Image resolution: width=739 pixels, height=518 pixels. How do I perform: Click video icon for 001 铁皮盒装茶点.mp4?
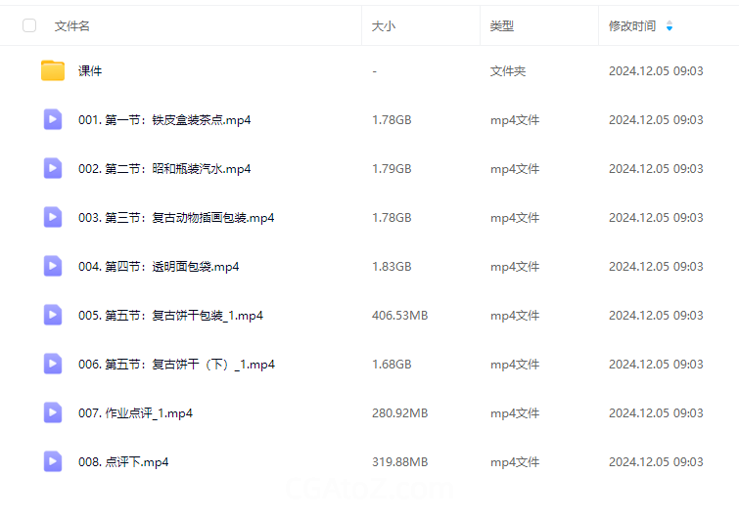pos(53,119)
